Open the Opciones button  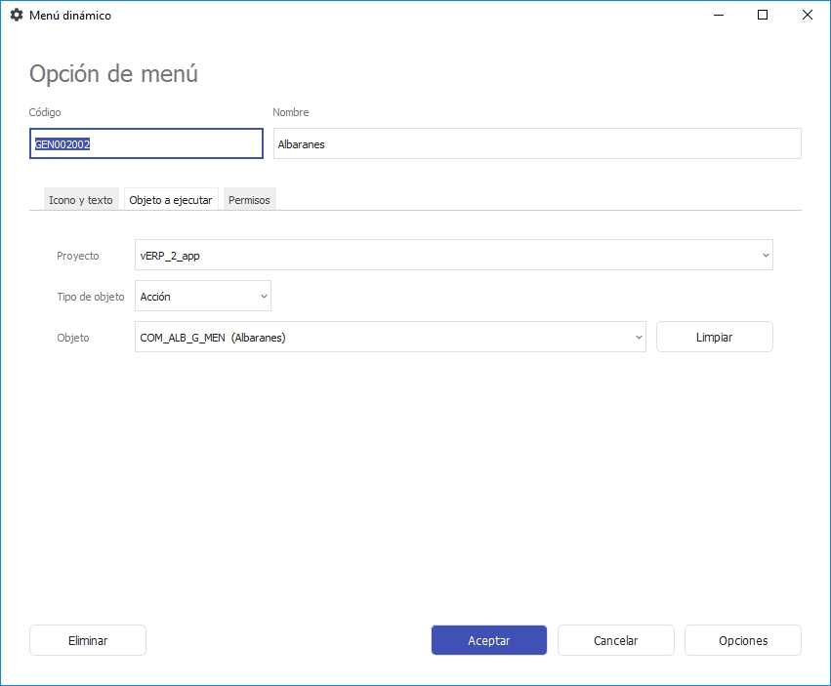[x=743, y=640]
